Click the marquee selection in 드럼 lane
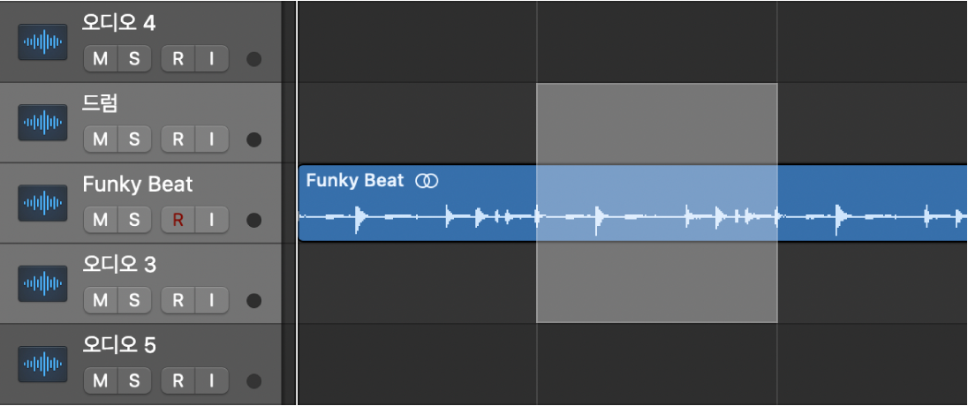Image resolution: width=968 pixels, height=406 pixels. 656,124
